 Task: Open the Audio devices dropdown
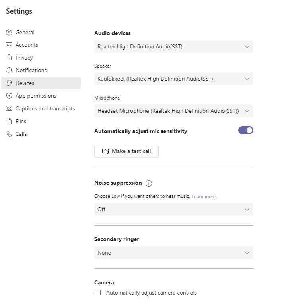pos(173,46)
